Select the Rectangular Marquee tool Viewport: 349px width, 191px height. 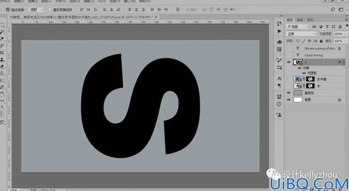tap(2, 25)
